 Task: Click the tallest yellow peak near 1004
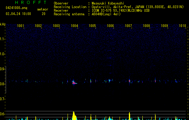(x=74, y=115)
